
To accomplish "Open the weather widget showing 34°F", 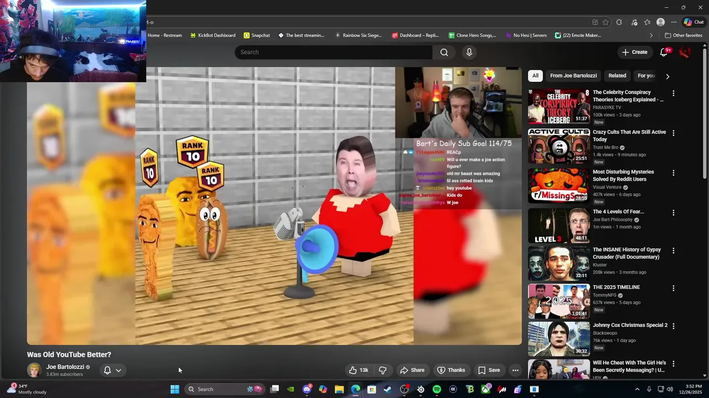I will (27, 389).
